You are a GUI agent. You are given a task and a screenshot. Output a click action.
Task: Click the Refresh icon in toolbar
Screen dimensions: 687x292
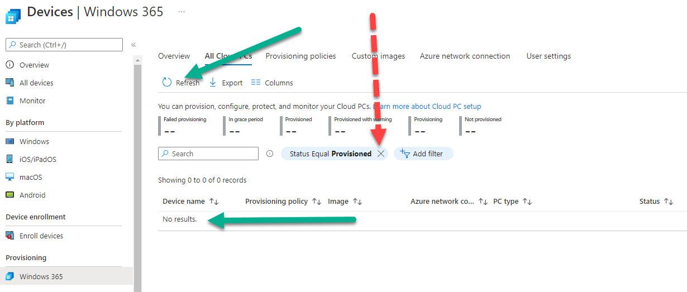167,82
